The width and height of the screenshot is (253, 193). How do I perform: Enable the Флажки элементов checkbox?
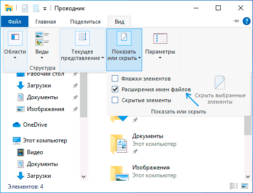(x=115, y=79)
